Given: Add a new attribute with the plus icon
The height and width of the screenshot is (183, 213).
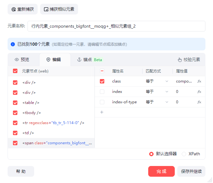Looking at the screenshot, I should point(102,112).
